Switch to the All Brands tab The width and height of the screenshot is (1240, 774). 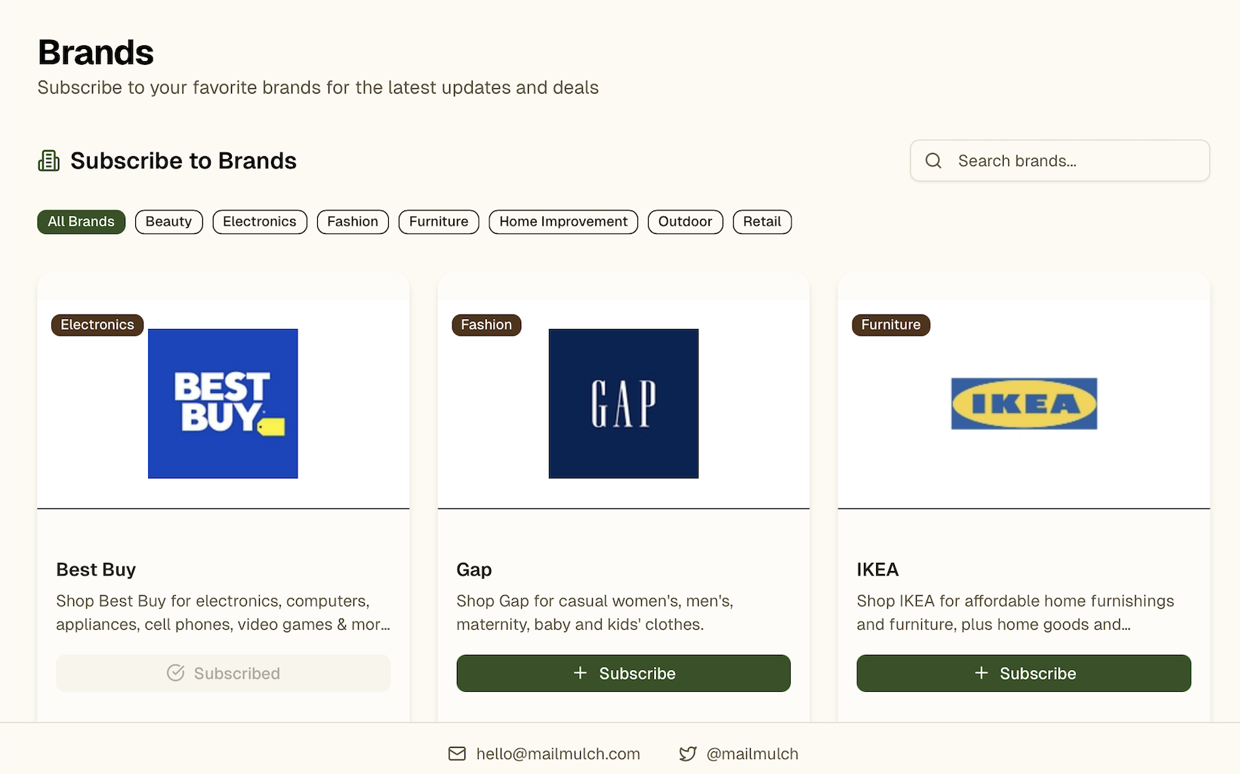coord(81,221)
